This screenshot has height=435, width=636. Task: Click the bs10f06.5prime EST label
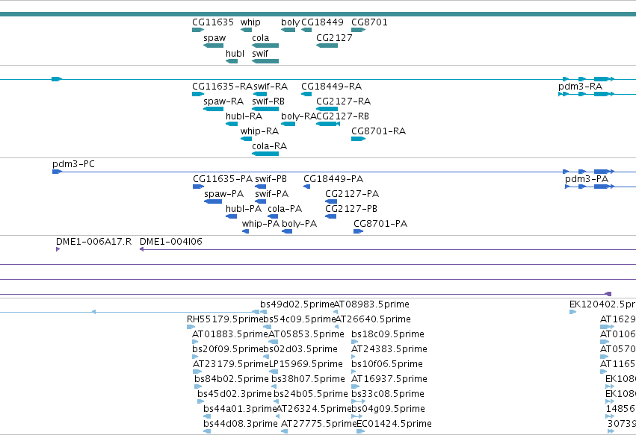tap(387, 365)
